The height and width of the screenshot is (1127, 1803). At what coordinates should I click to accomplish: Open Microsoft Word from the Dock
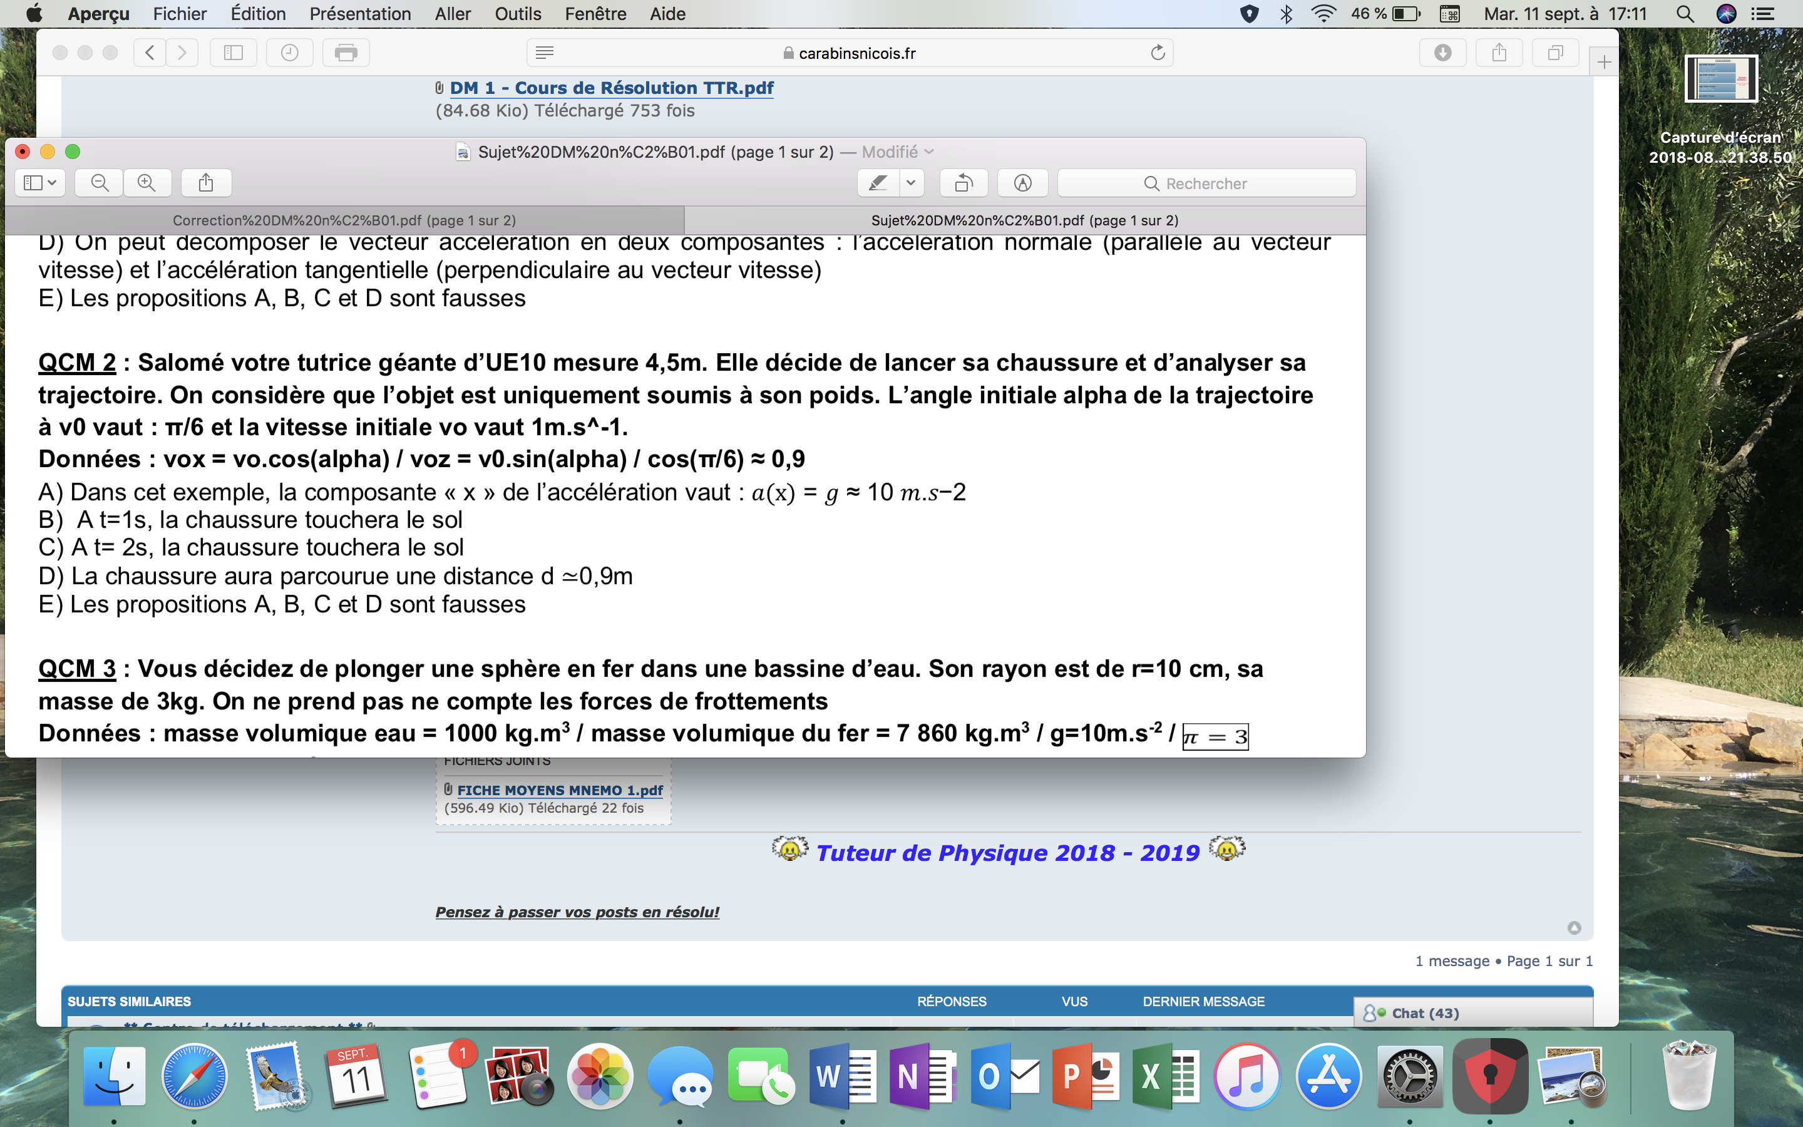pyautogui.click(x=843, y=1076)
